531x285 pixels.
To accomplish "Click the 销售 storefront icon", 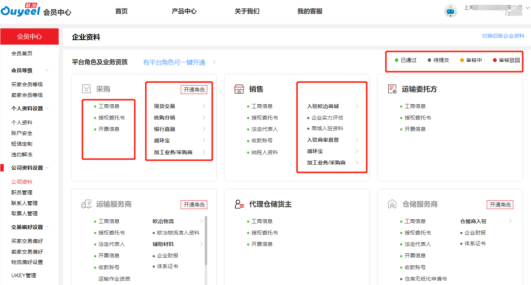I will click(239, 89).
